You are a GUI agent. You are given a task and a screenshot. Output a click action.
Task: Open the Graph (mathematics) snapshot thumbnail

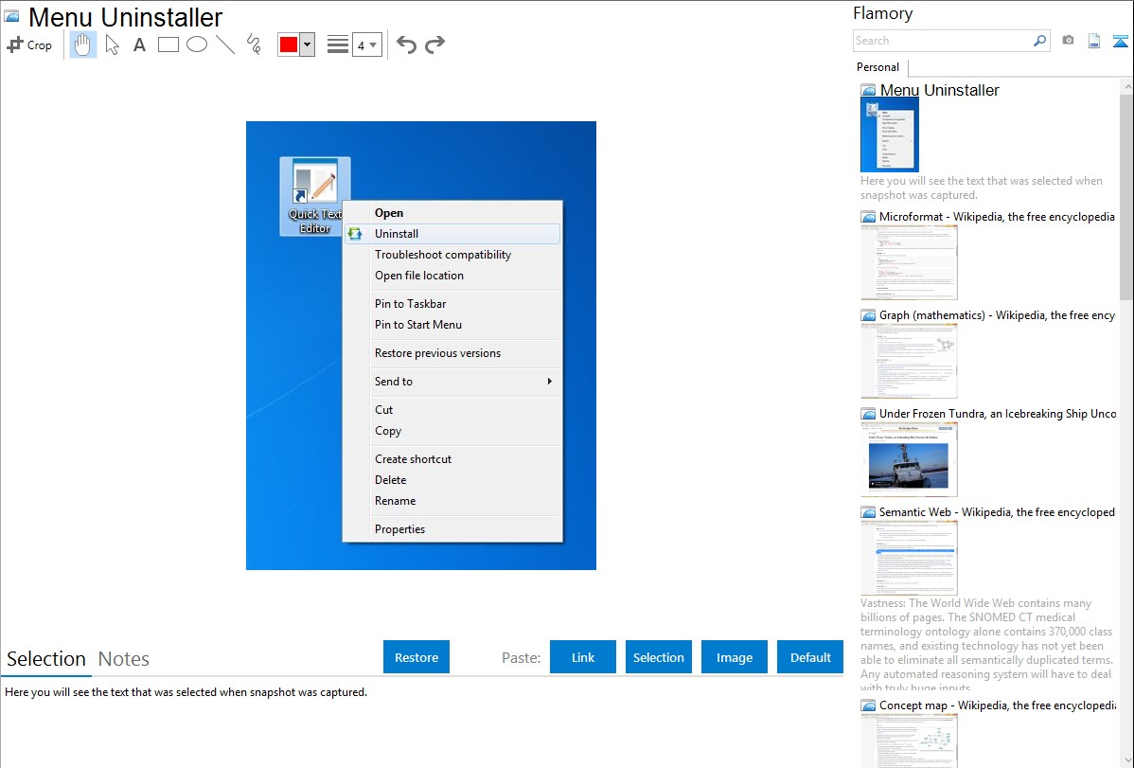point(909,361)
